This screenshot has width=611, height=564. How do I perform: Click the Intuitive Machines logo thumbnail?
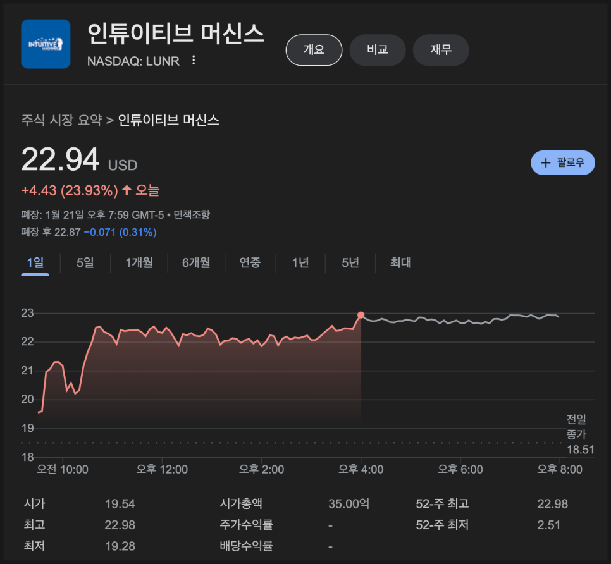click(x=46, y=44)
